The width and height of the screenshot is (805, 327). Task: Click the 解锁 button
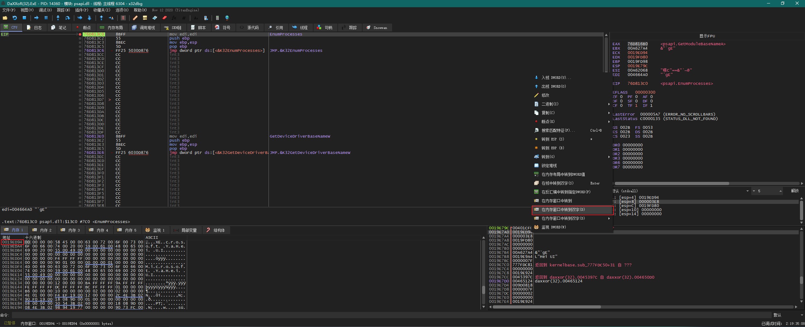pos(794,191)
